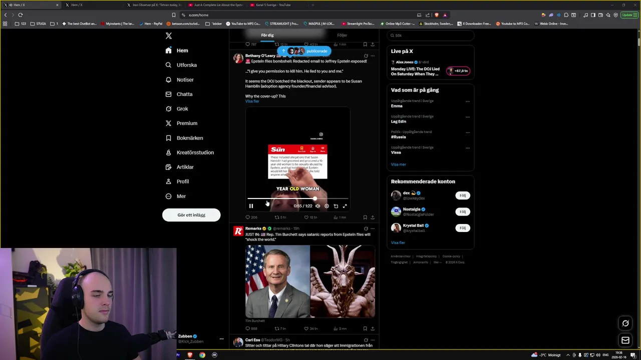Click Grok explain icon on Bethany O'Leary post
This screenshot has width=641, height=360.
366,56
